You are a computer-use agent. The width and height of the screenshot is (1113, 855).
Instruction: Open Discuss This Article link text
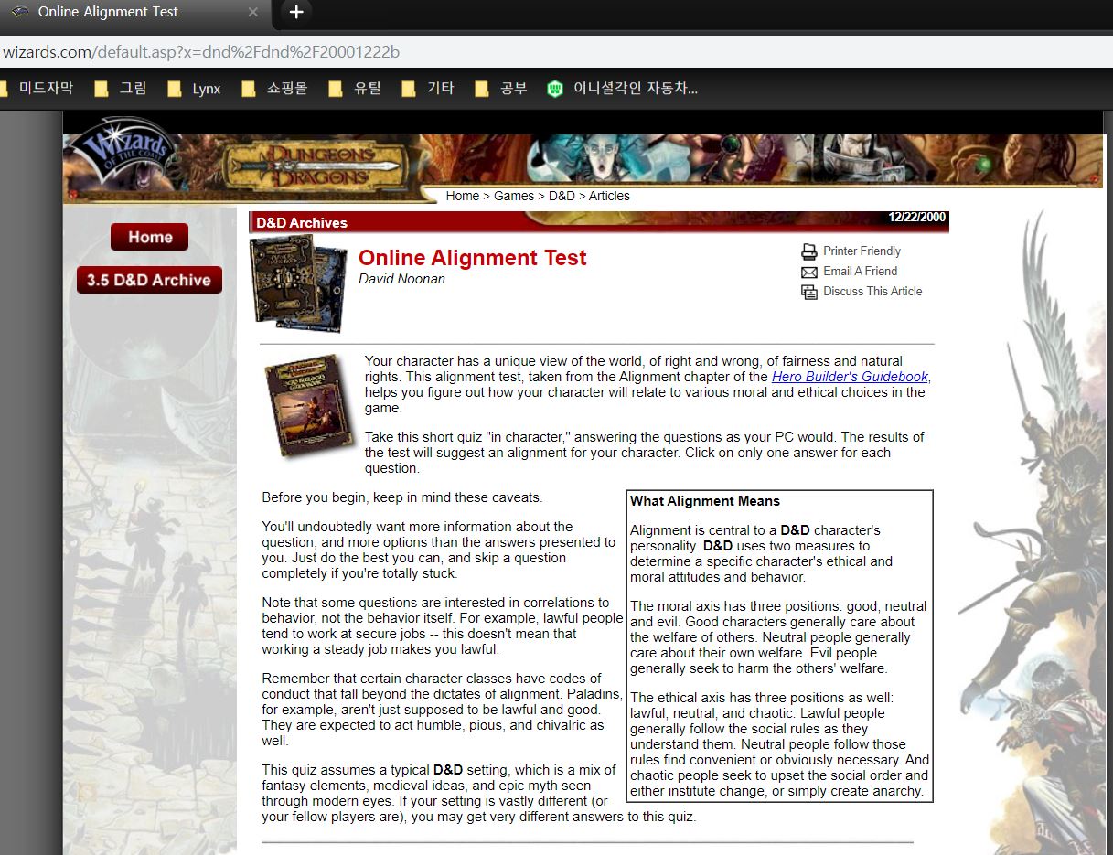872,291
